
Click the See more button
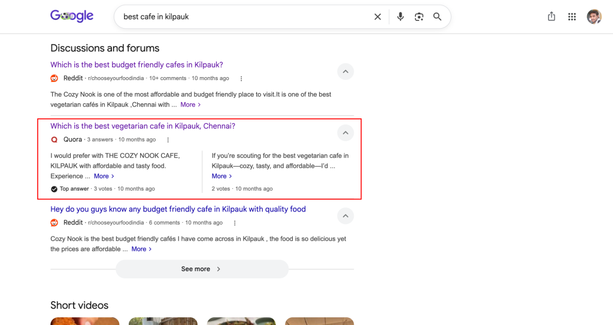pos(202,269)
